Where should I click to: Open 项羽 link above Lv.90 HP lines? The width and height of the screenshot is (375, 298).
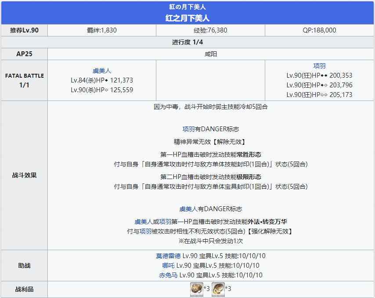point(319,66)
